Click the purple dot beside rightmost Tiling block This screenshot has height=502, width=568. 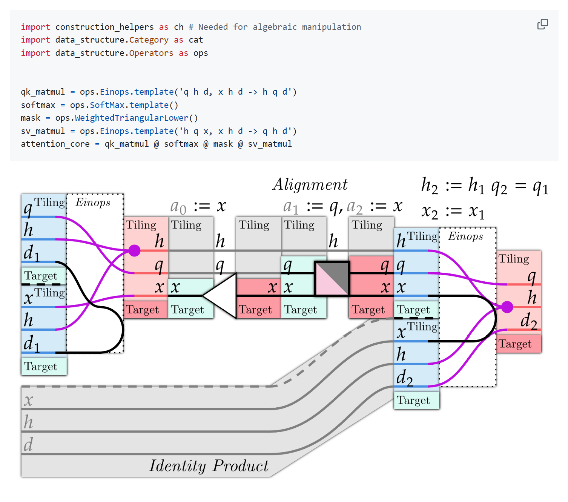tap(507, 307)
